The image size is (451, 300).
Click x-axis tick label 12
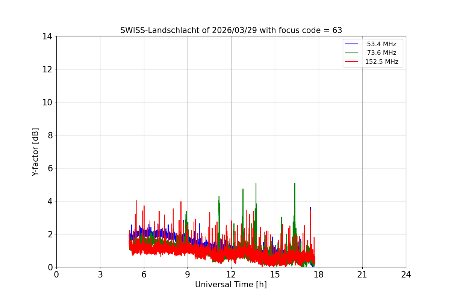pyautogui.click(x=231, y=274)
